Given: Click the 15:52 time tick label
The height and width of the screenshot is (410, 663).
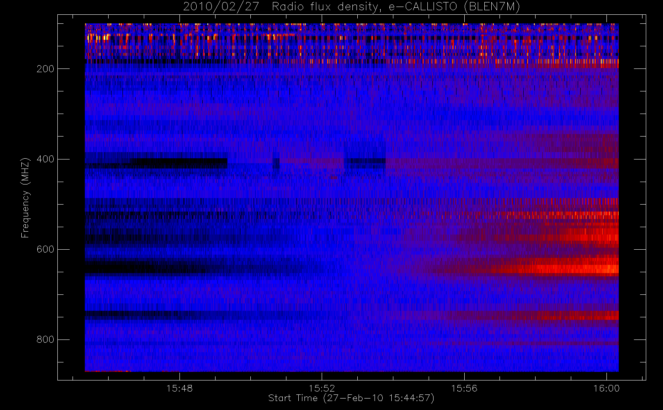Looking at the screenshot, I should (x=322, y=388).
